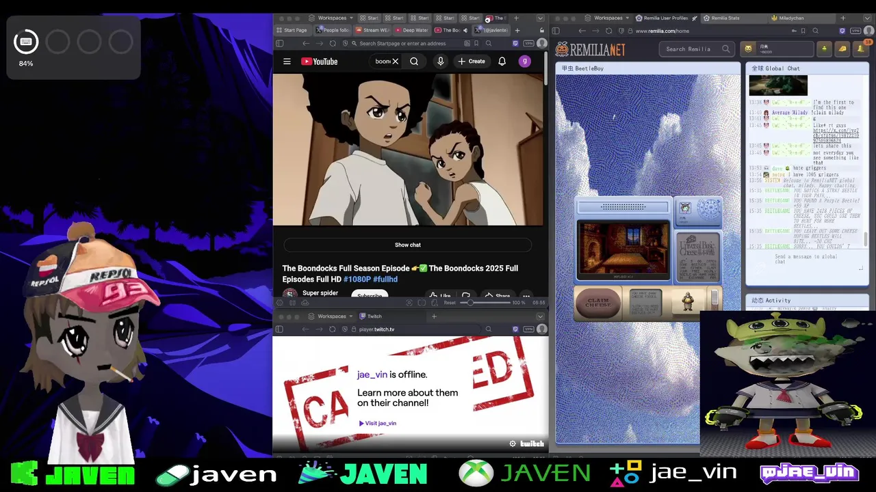Toggle the sidebar panel in YouTube window
Image resolution: width=876 pixels, height=492 pixels.
[280, 43]
